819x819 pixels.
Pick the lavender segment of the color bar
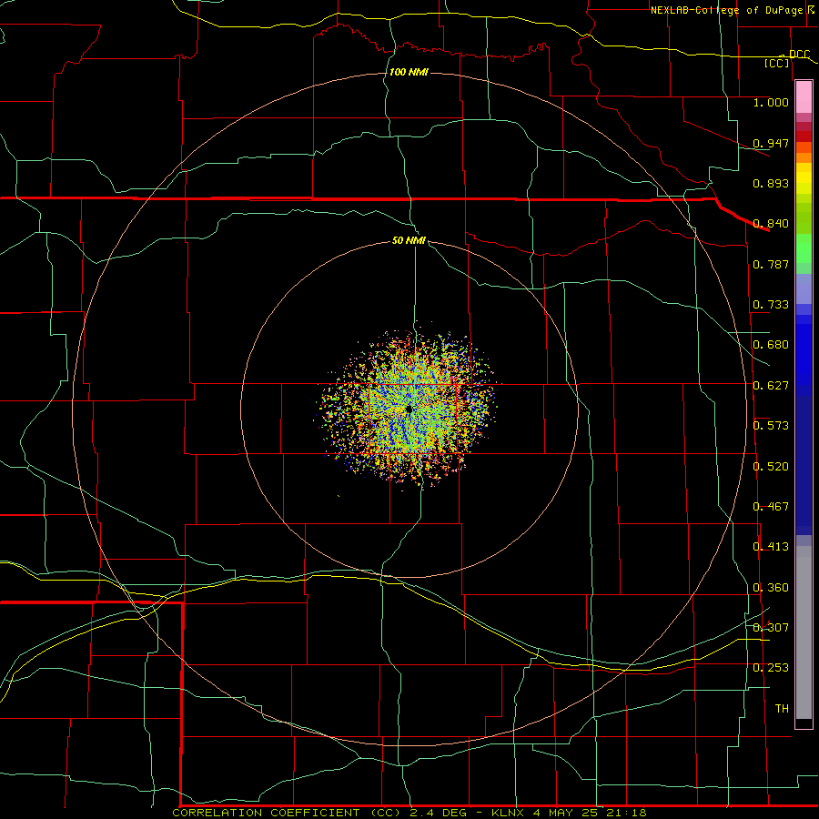point(804,289)
